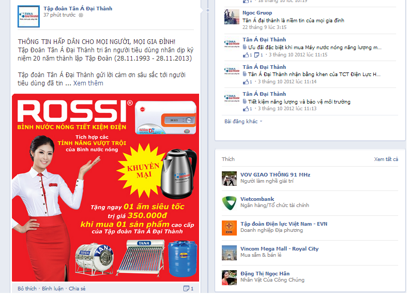Open Tập đoàn Tân Á Đại Thành page name
The image size is (409, 294).
[78, 9]
